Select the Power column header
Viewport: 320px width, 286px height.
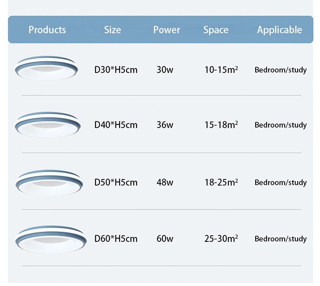(166, 30)
